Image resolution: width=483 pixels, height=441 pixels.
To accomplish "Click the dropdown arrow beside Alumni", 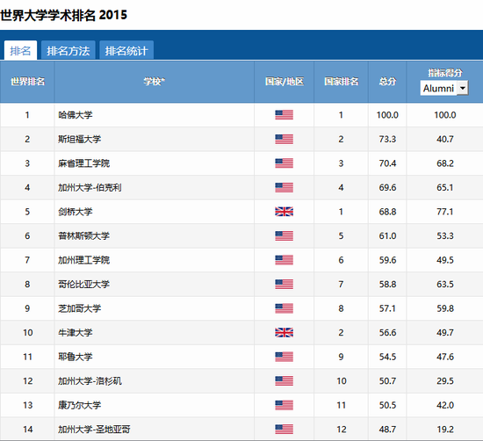I will tap(462, 88).
